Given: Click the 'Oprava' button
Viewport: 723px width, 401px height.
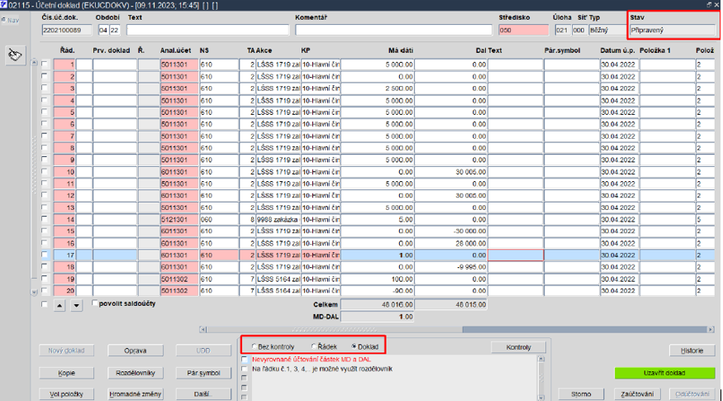Looking at the screenshot, I should [x=136, y=351].
